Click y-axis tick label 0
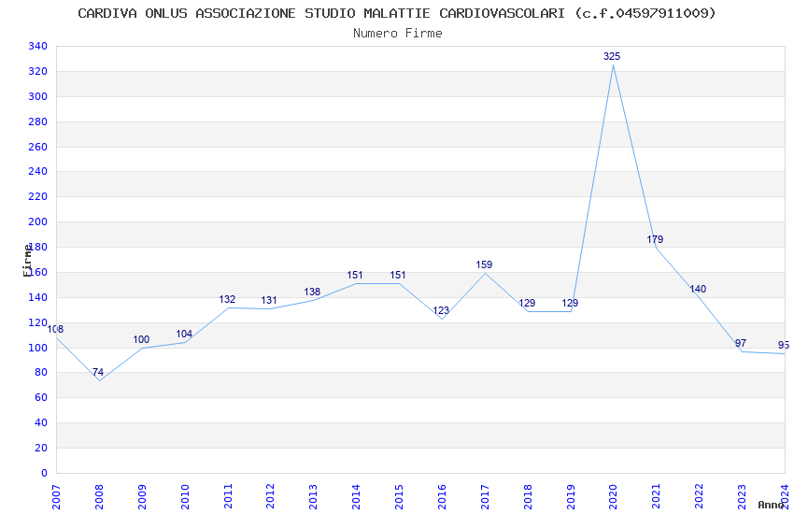The height and width of the screenshot is (514, 794). pos(45,473)
